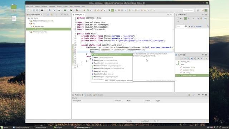229x129 pixels.
Task: Collapse the Main class in Outline
Action: pyautogui.click(x=176, y=64)
